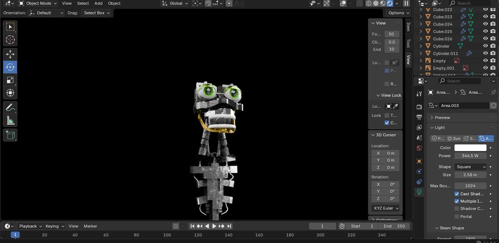
Task: Uncheck Cast Shadow checkbox
Action: [457, 194]
